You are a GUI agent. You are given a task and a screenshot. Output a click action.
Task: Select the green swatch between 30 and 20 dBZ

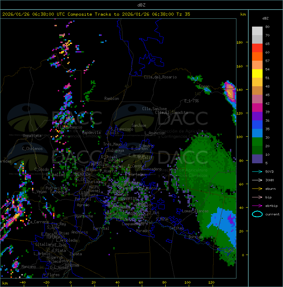257,142
